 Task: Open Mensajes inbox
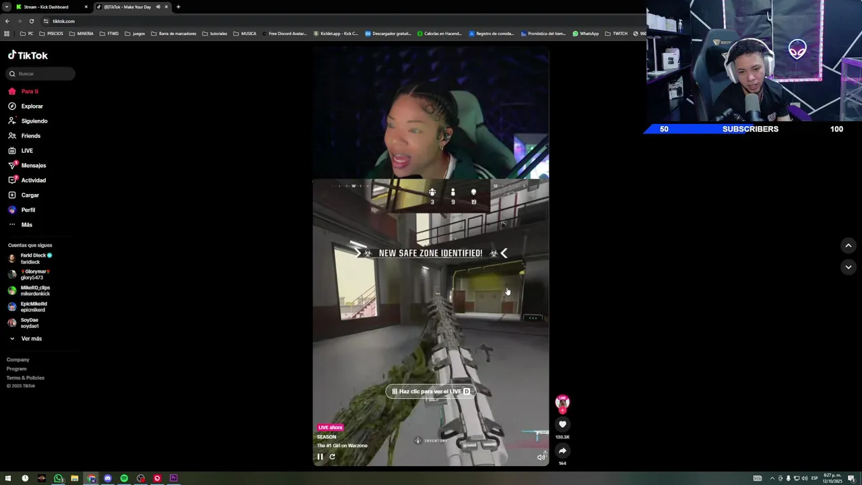[27, 166]
